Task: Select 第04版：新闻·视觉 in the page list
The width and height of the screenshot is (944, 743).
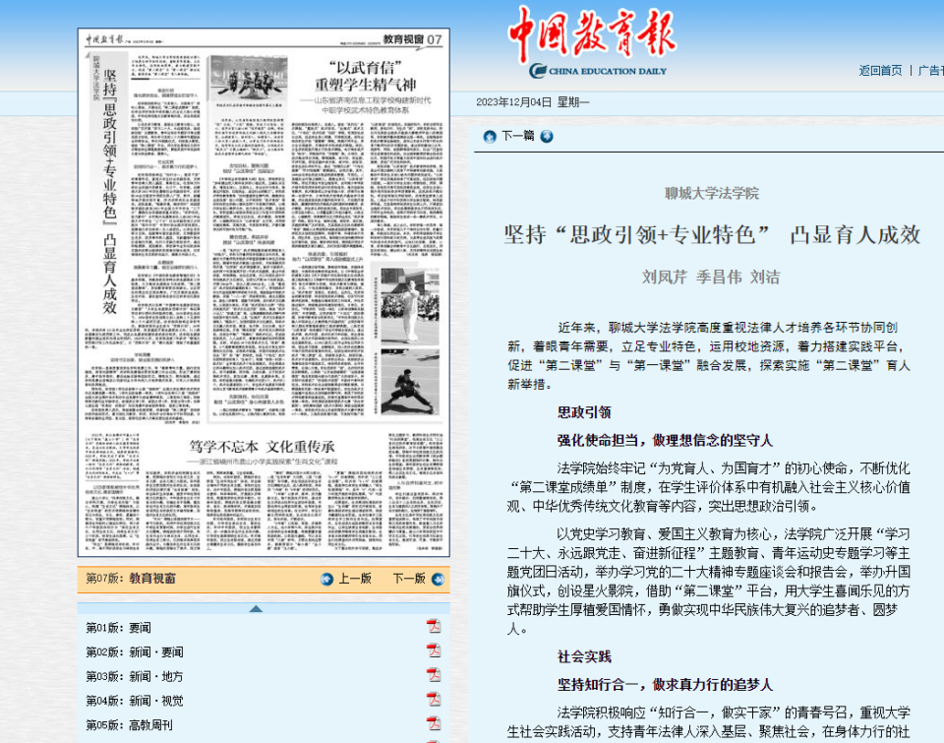Action: click(x=134, y=701)
